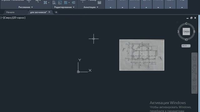This screenshot has width=200, height=112.
Task: Create a new drawing tab with plus
Action: coord(56,12)
